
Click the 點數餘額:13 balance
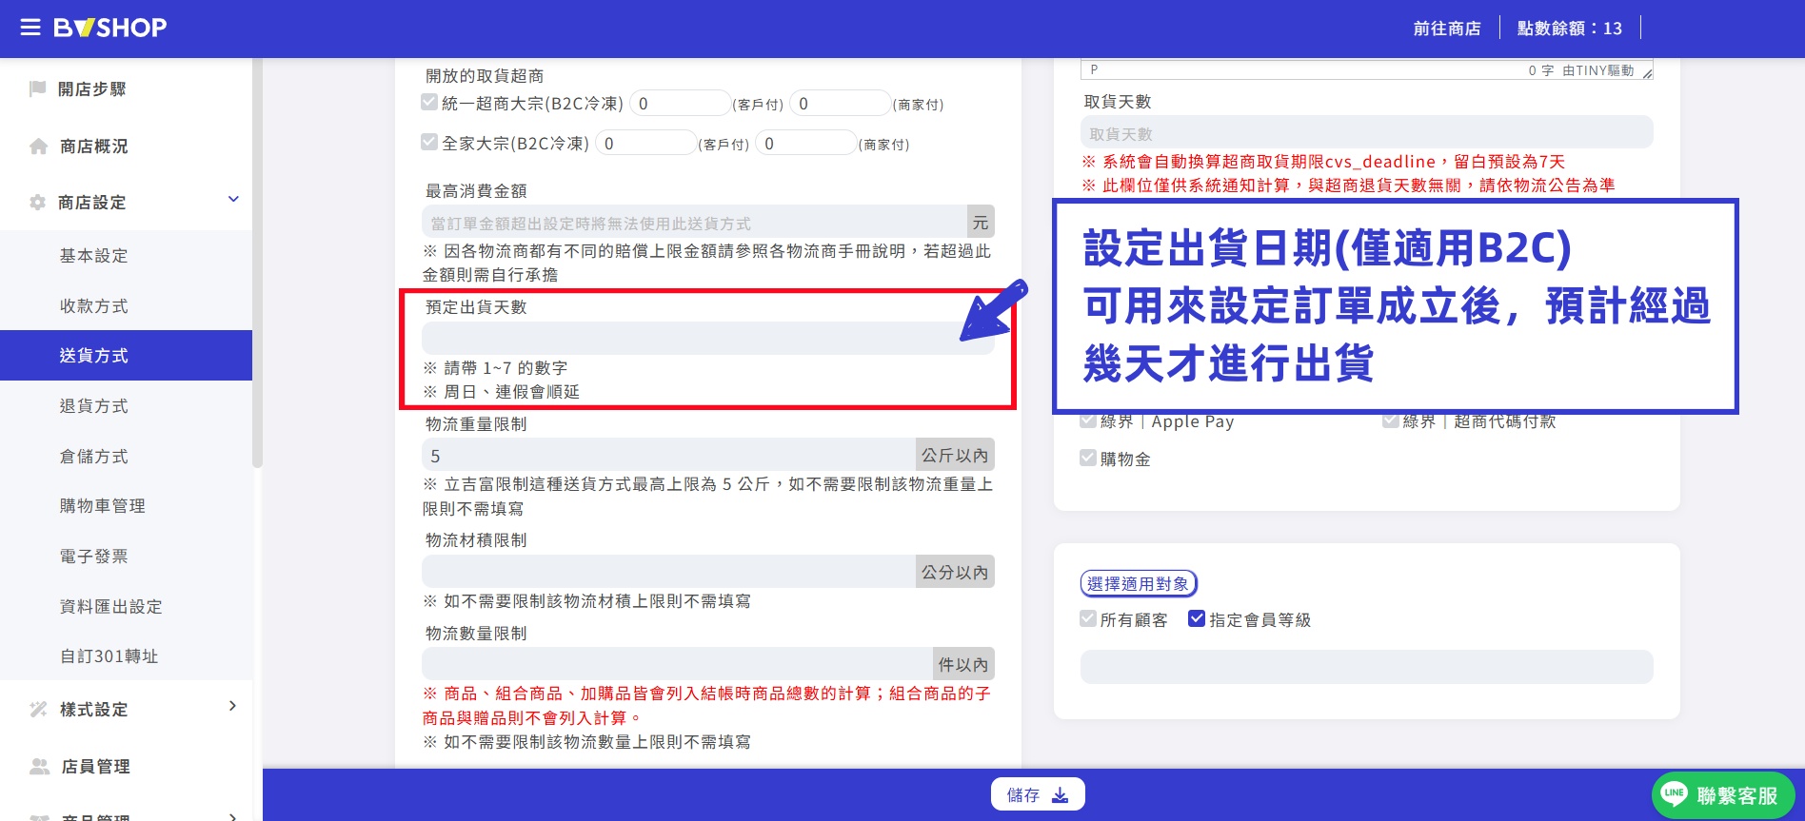click(1570, 29)
